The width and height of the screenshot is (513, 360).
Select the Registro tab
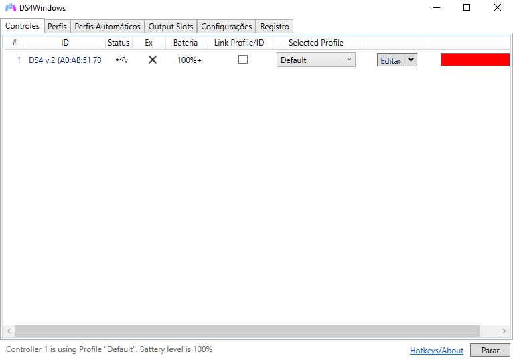click(x=275, y=27)
